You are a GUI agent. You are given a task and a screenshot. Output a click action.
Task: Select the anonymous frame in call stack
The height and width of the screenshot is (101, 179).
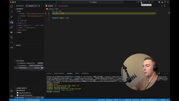click(29, 68)
